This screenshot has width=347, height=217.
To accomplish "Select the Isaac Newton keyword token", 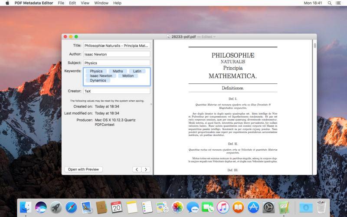I will click(x=101, y=76).
